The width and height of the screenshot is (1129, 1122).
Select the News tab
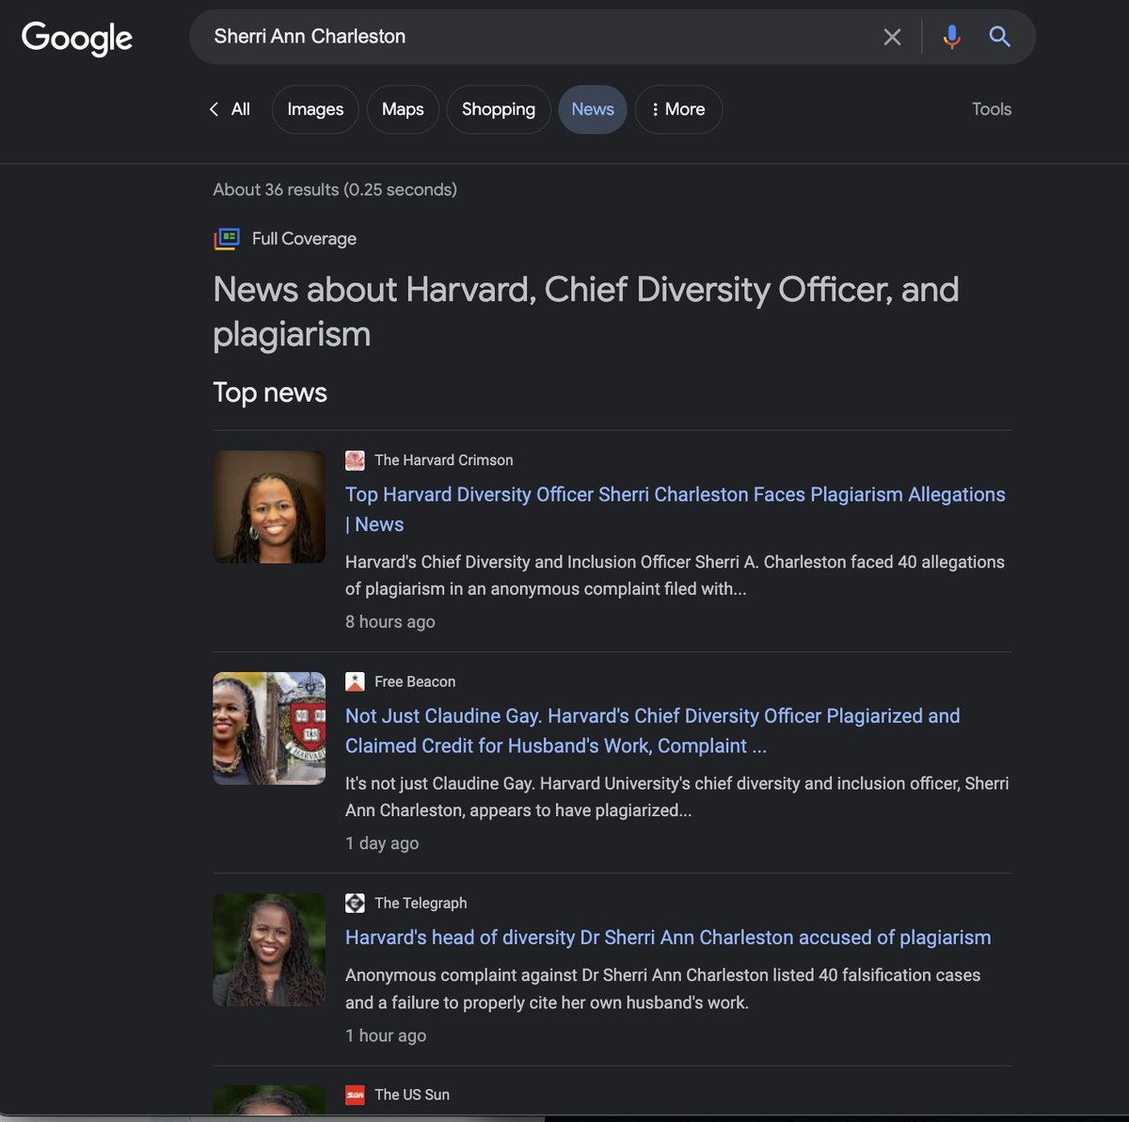(x=593, y=109)
